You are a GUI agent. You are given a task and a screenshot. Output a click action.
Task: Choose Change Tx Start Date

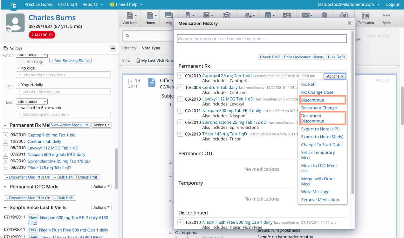(321, 145)
